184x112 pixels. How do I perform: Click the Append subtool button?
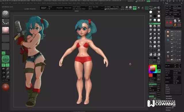[177, 77]
